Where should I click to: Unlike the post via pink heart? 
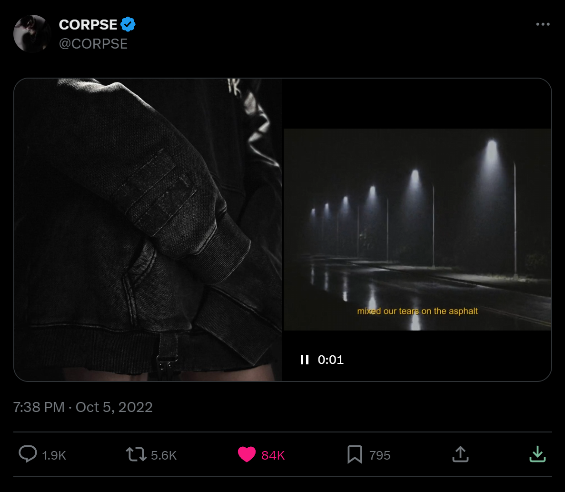point(247,455)
